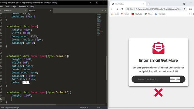Click the unsaved dot on style.css tab
Viewport: 194px width, 109px height.
51,11
